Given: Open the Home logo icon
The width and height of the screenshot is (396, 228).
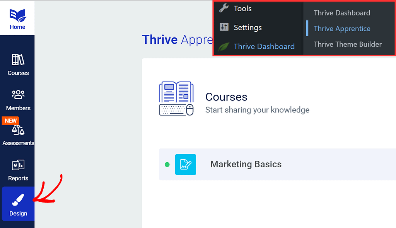Looking at the screenshot, I should pyautogui.click(x=18, y=15).
